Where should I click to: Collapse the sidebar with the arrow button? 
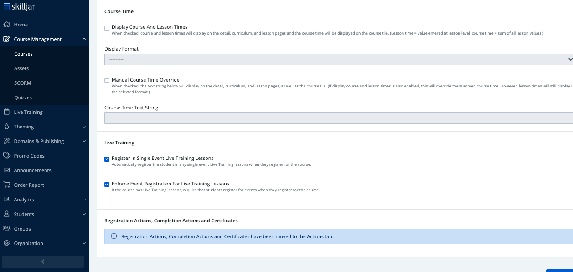(43, 262)
